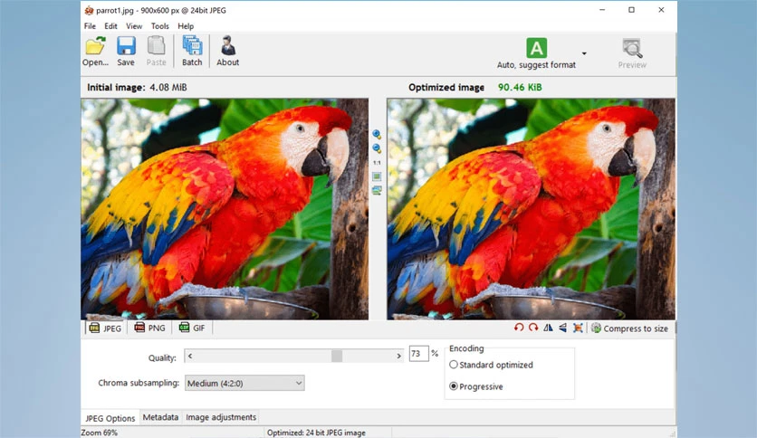Screen dimensions: 757x438
Task: Switch to GIF format tab
Action: [192, 328]
